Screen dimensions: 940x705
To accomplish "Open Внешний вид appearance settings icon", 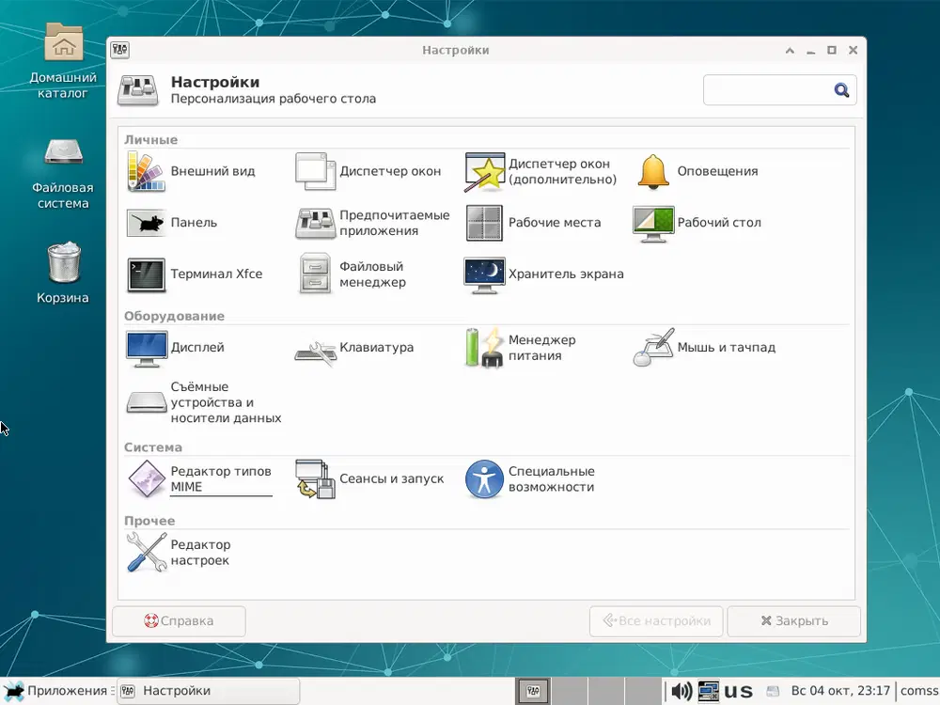I will click(146, 171).
